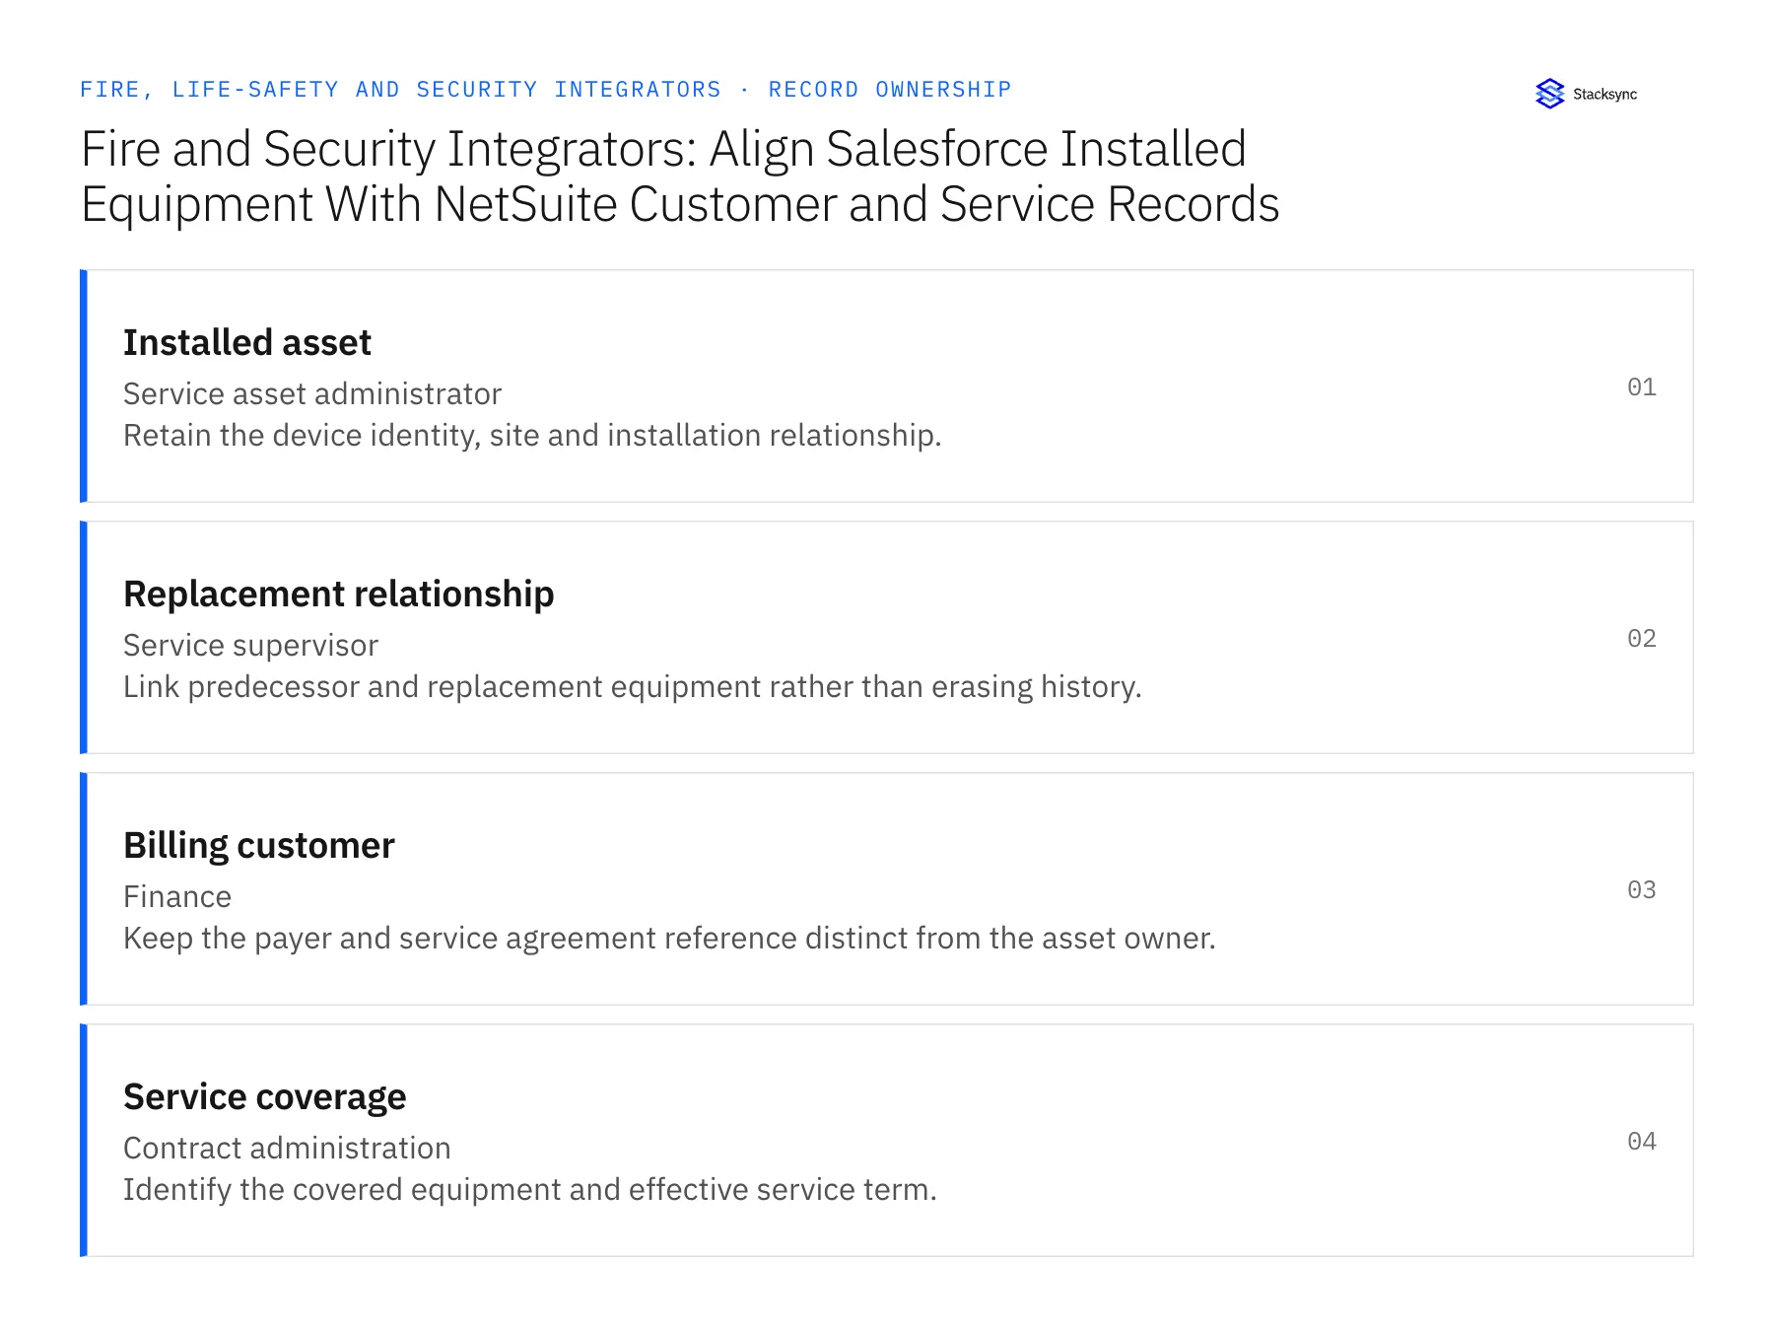Click the card number 03

click(1641, 889)
